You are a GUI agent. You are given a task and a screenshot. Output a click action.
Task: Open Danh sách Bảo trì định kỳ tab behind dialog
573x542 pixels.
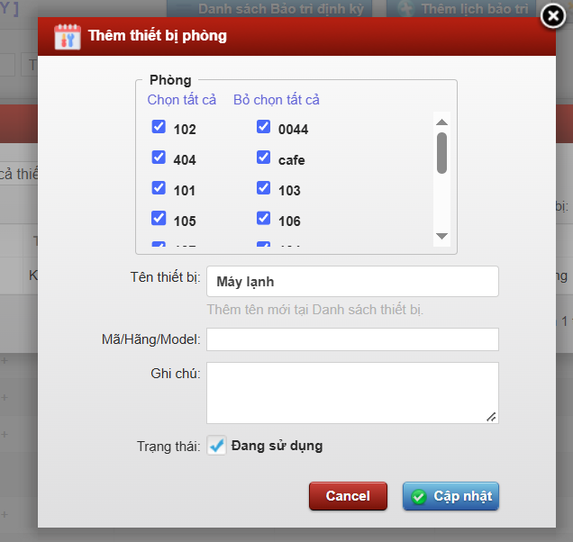(269, 8)
